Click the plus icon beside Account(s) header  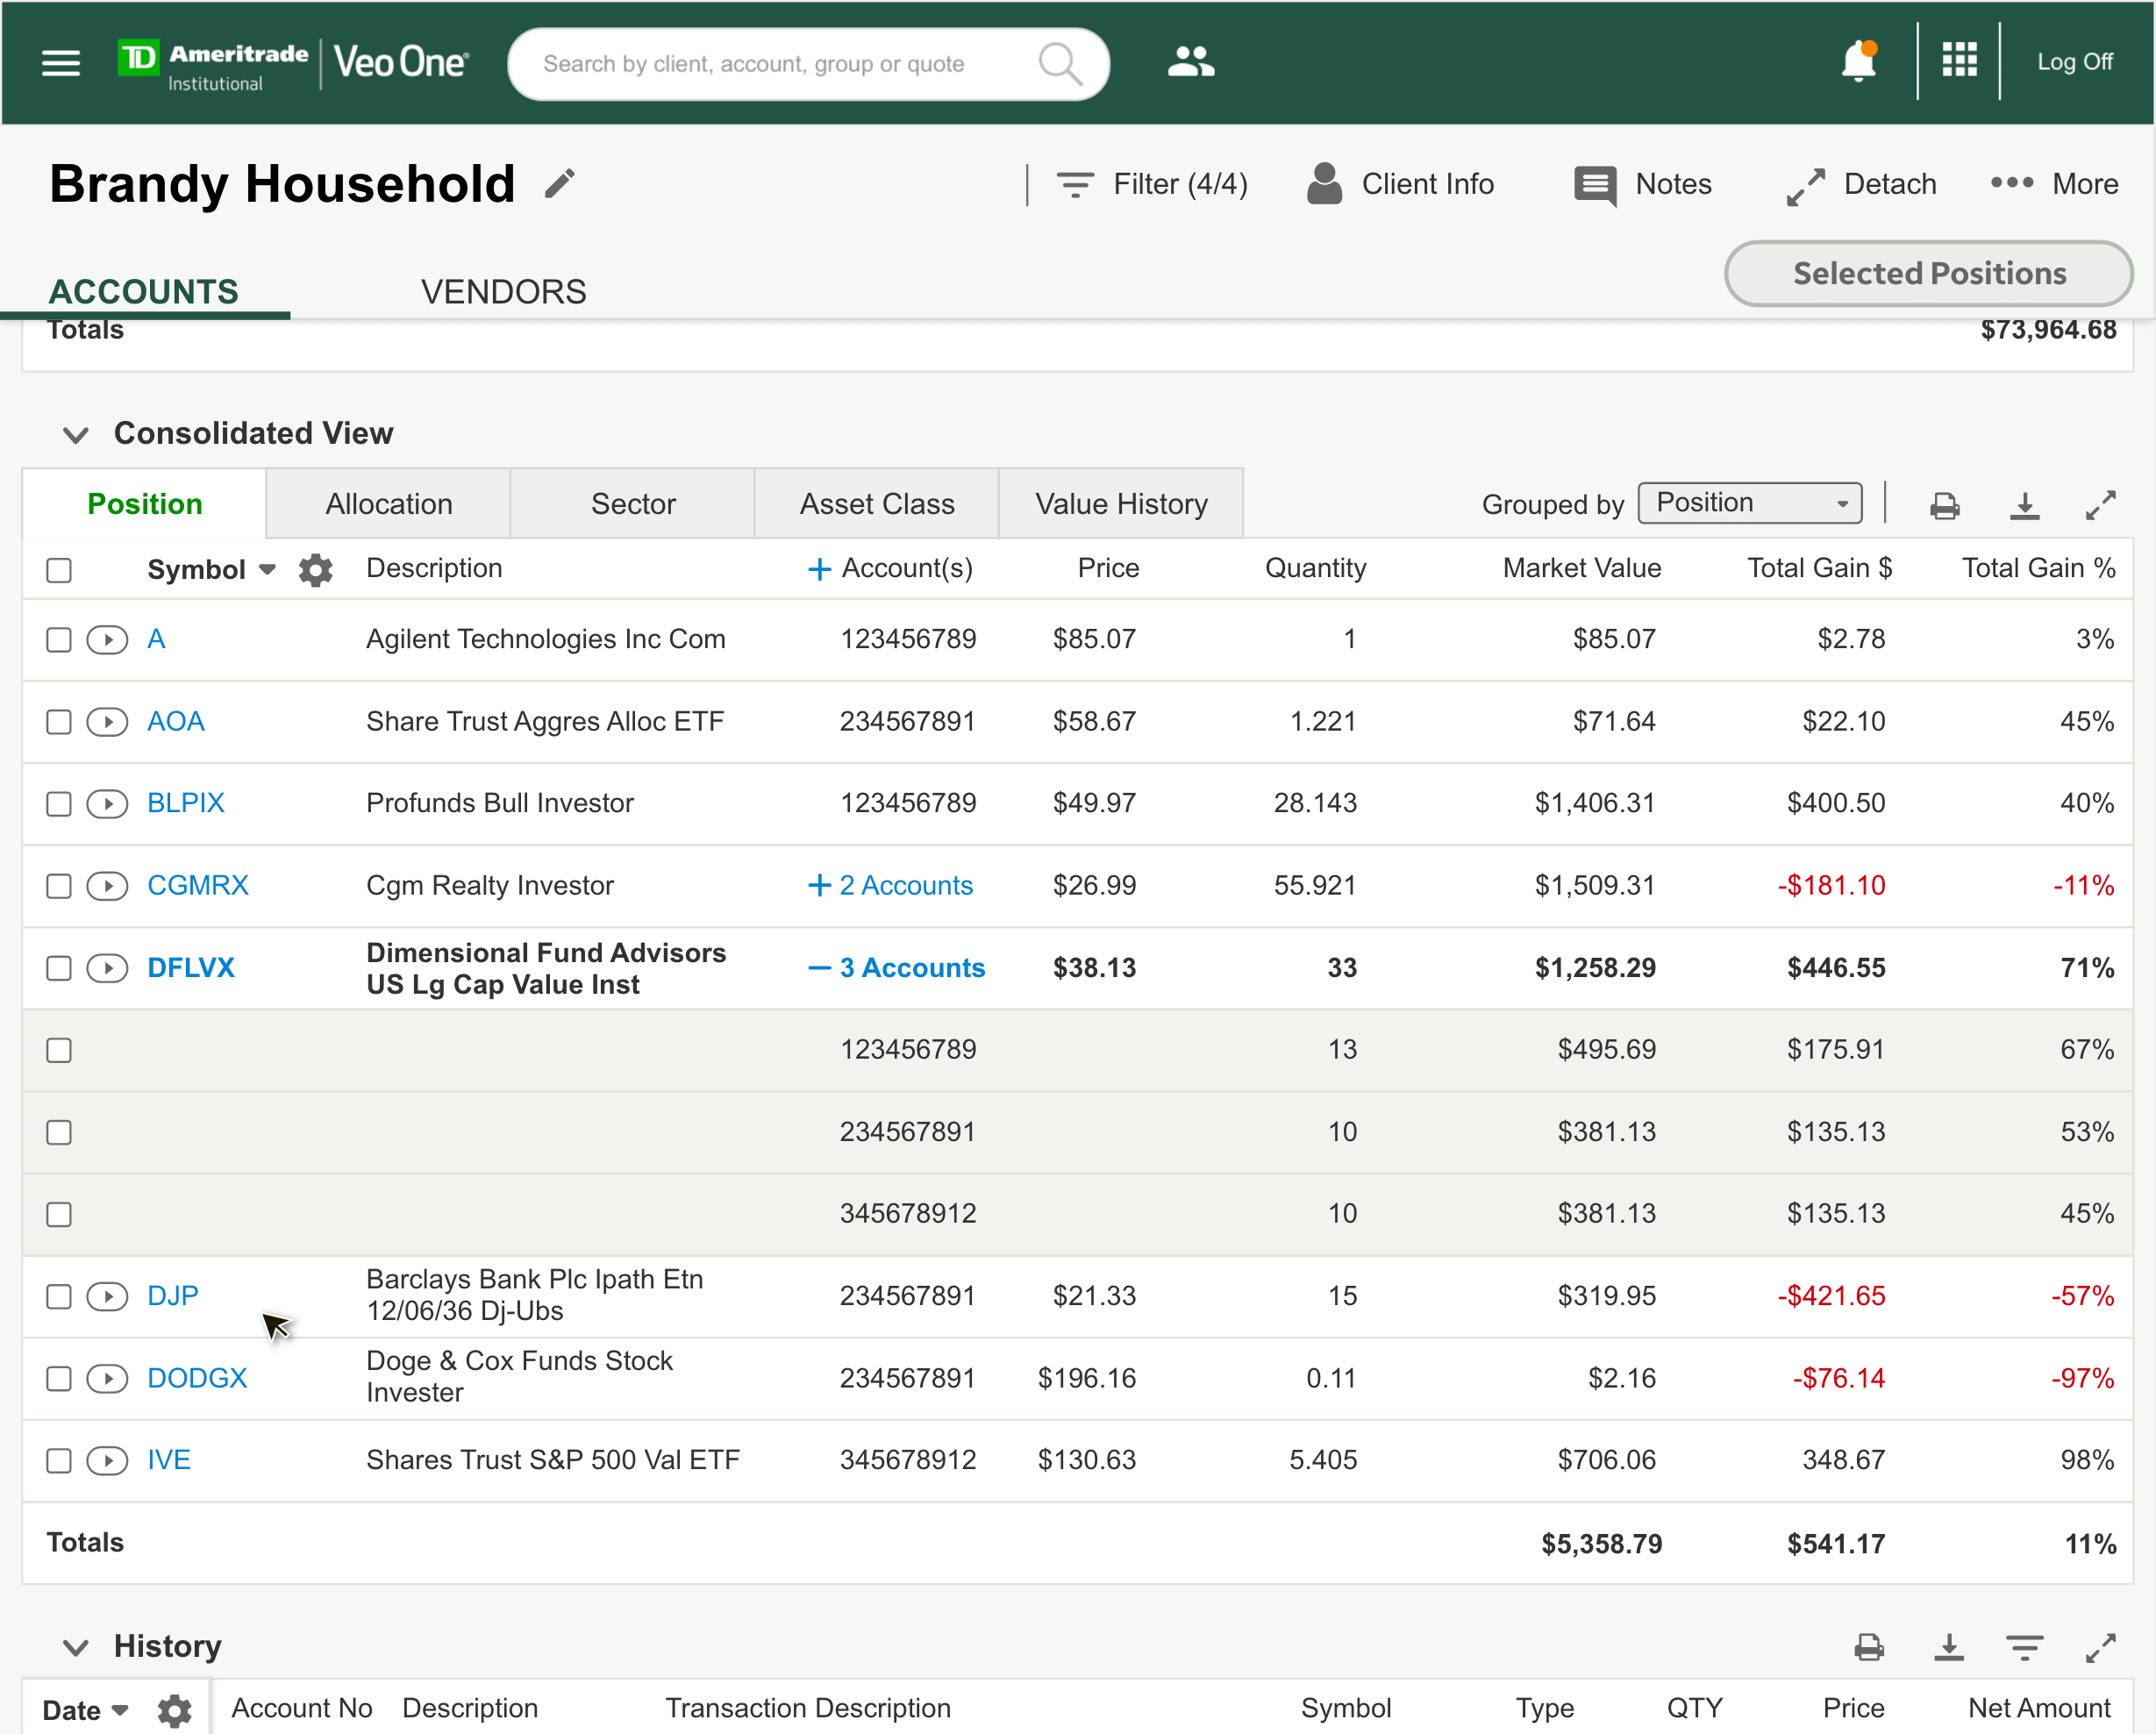pyautogui.click(x=819, y=569)
